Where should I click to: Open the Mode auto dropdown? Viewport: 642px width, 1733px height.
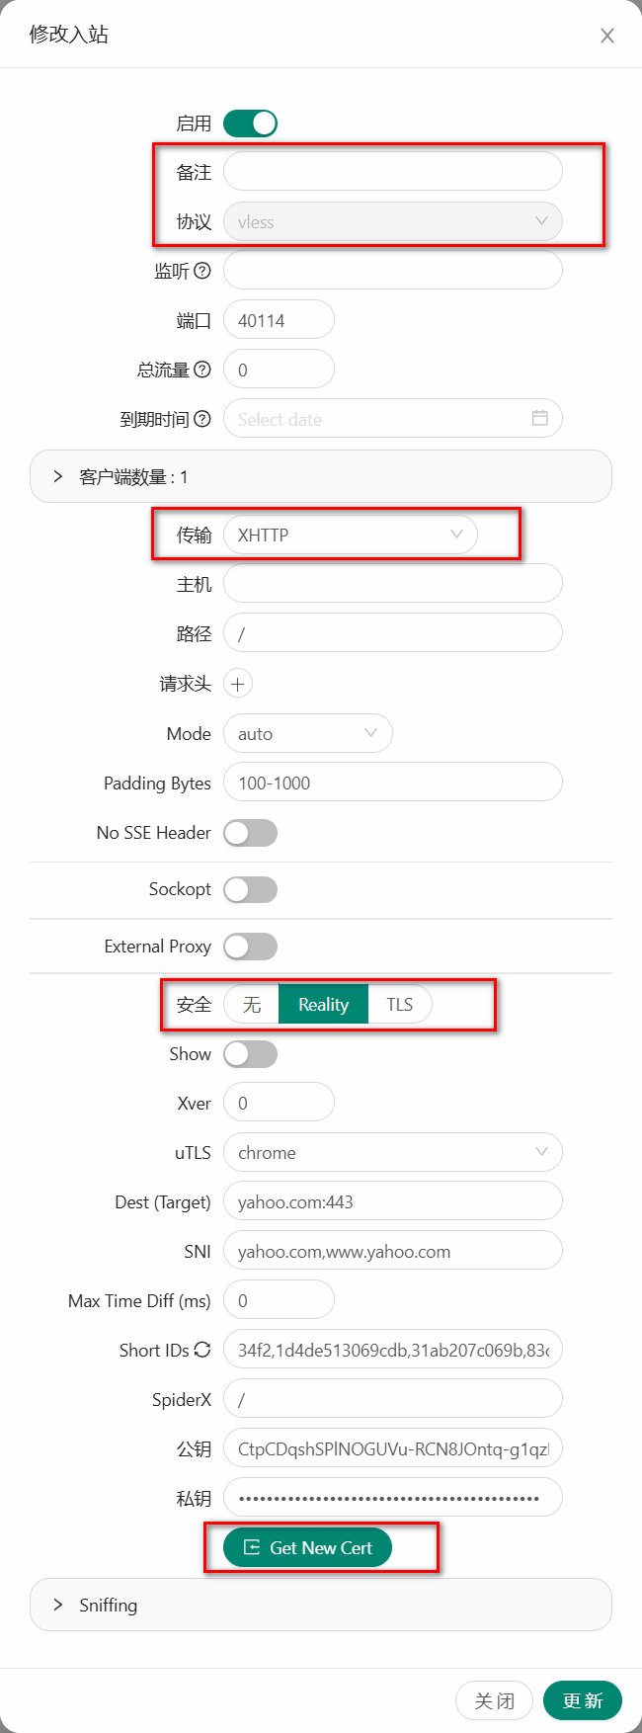coord(308,733)
